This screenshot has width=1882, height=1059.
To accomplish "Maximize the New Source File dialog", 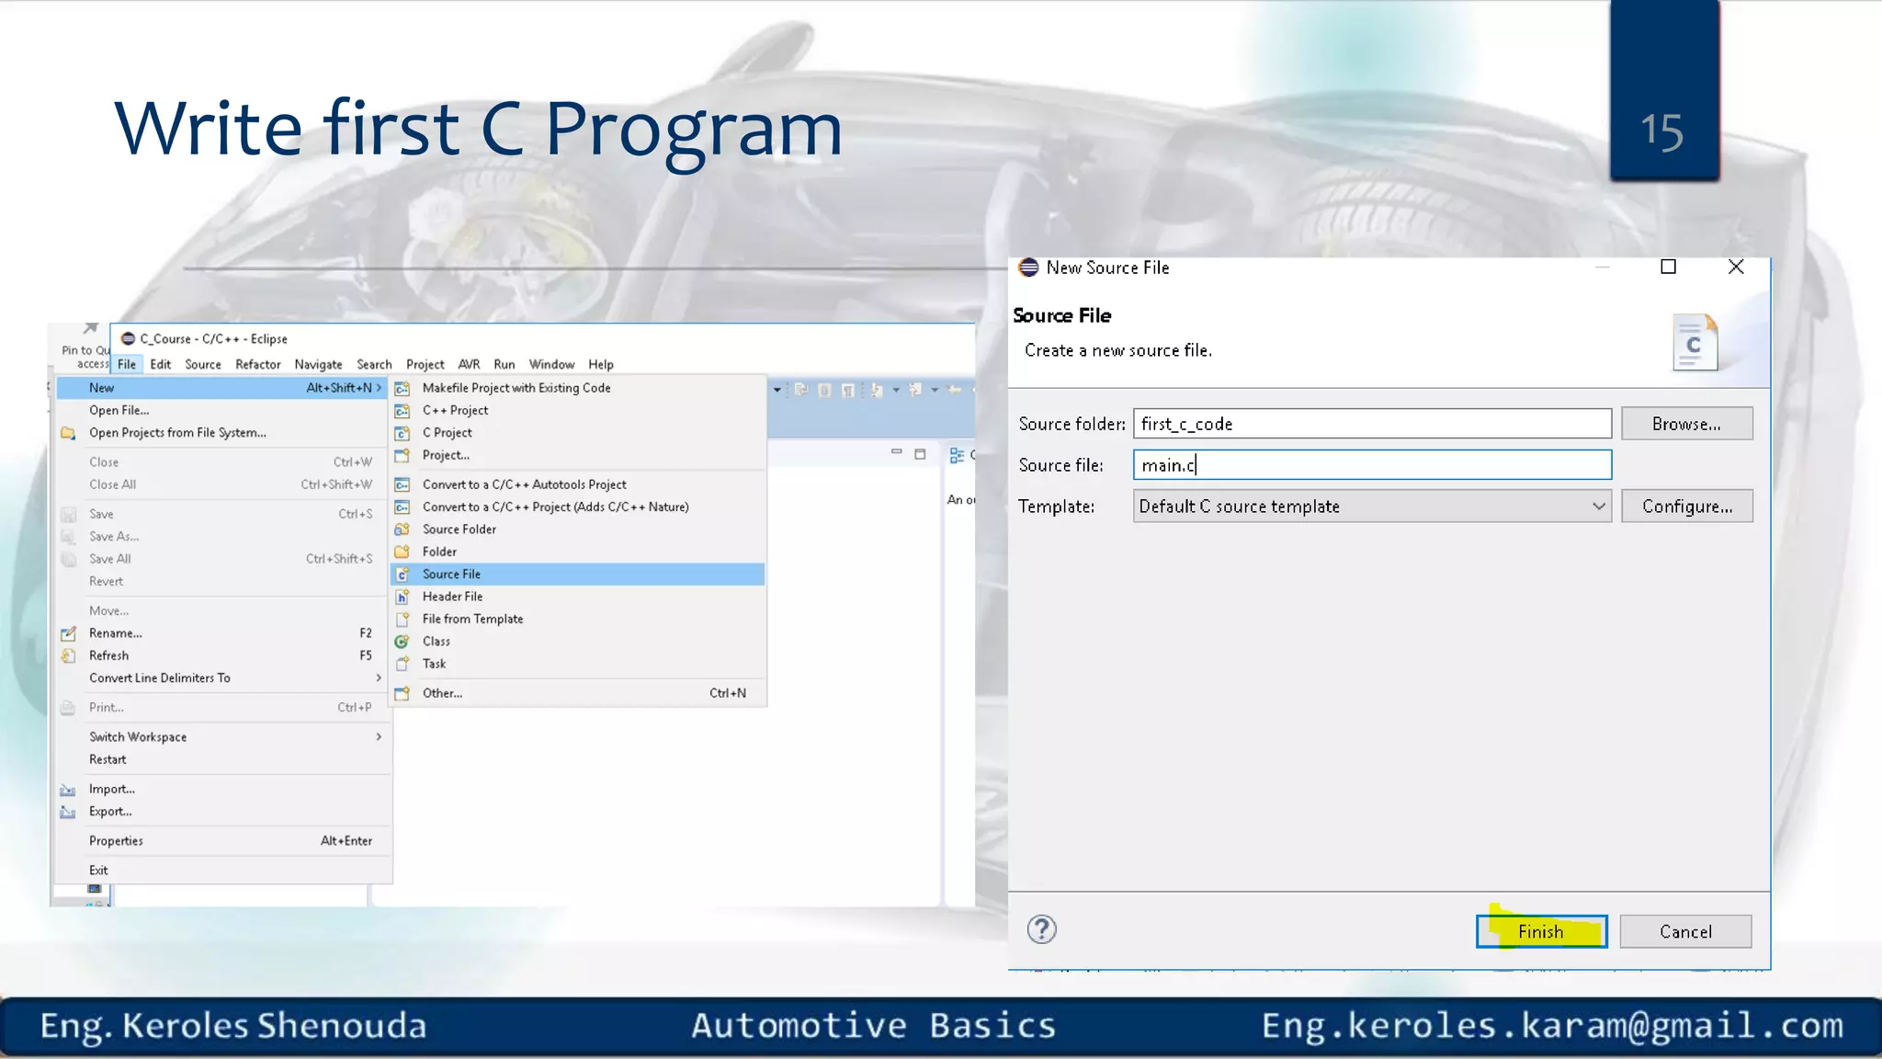I will [x=1668, y=267].
